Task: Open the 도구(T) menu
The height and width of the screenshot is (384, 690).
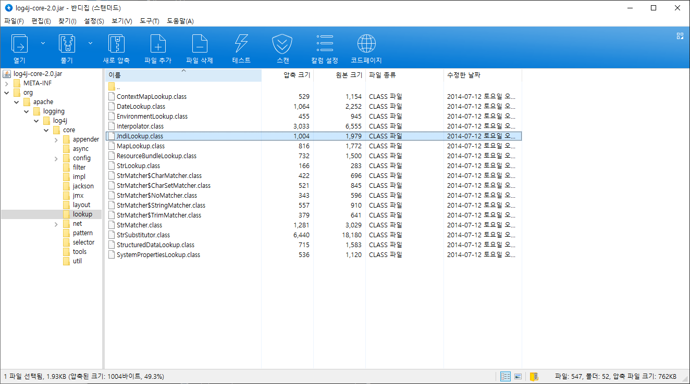Action: click(x=150, y=21)
